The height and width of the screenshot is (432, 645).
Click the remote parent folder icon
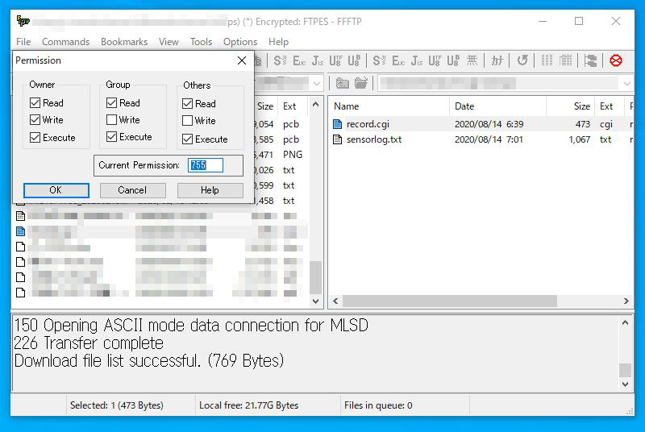(343, 83)
